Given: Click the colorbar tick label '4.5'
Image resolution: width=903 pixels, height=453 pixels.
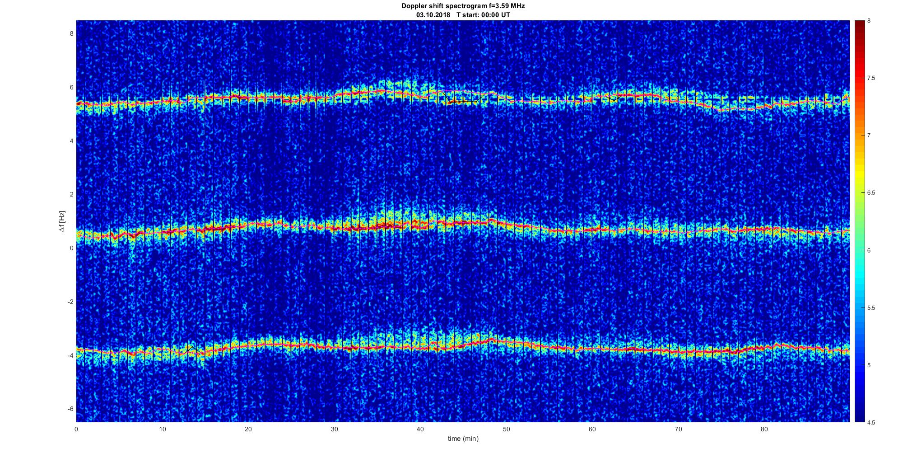Looking at the screenshot, I should [x=871, y=423].
